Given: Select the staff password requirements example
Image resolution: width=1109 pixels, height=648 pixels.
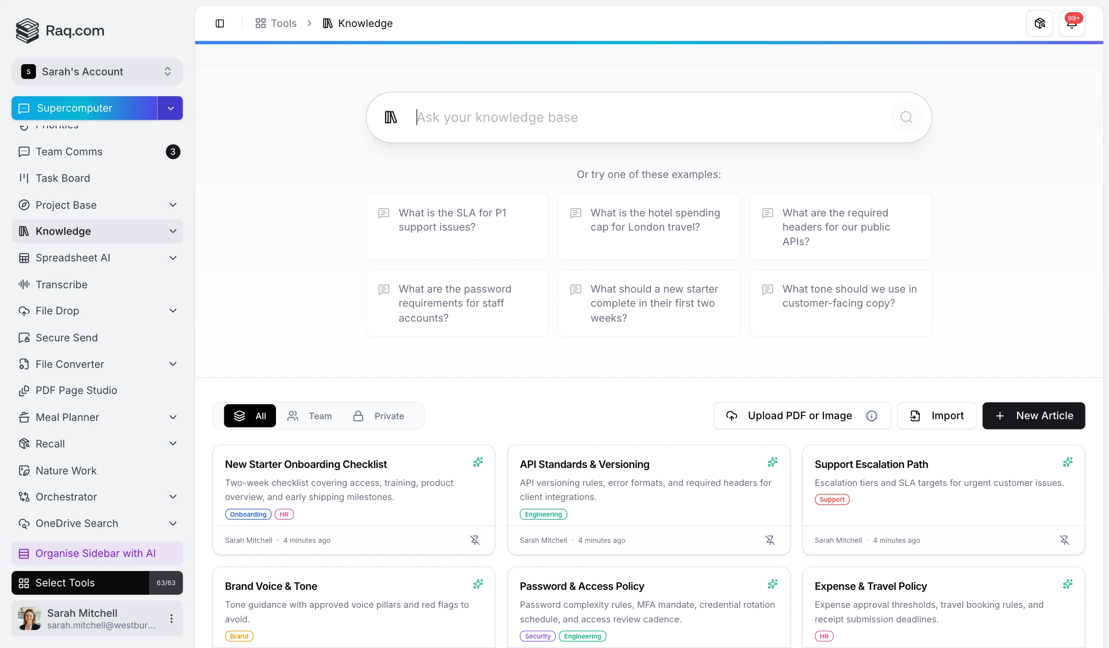Looking at the screenshot, I should [457, 303].
